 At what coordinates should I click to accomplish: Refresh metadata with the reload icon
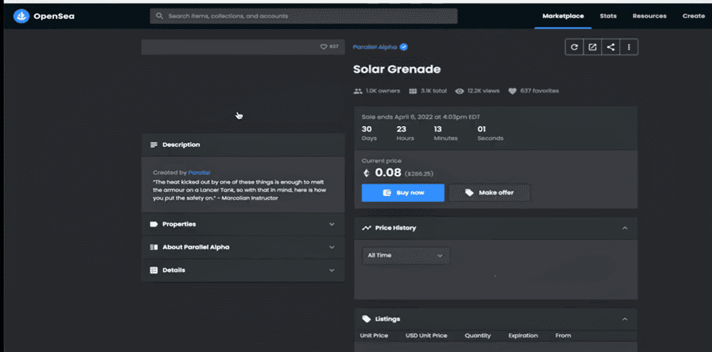[x=575, y=47]
